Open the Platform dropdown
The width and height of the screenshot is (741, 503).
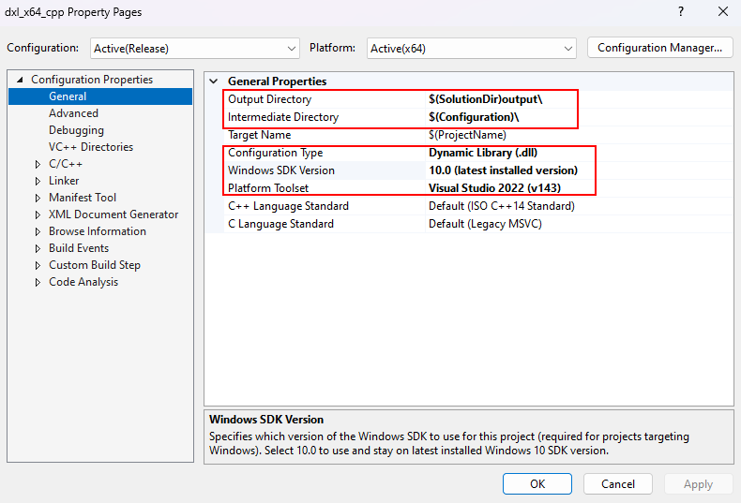(472, 48)
